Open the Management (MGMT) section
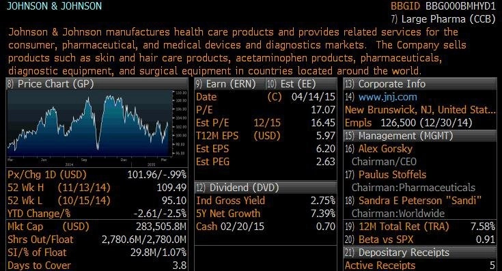 coord(420,136)
